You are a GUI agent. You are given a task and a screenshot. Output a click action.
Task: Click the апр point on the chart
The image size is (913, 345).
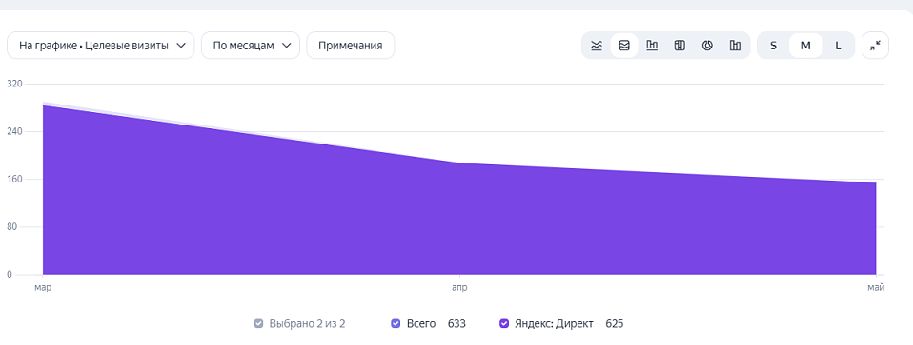(x=459, y=163)
